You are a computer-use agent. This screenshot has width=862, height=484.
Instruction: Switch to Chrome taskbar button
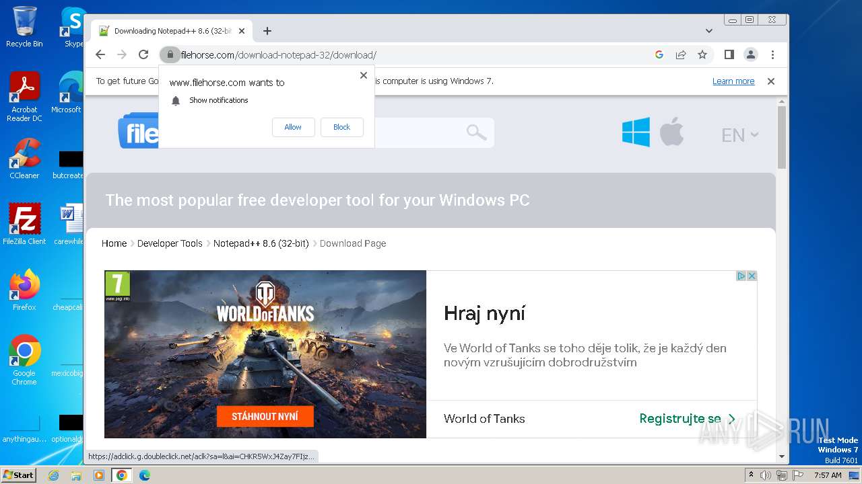point(122,475)
